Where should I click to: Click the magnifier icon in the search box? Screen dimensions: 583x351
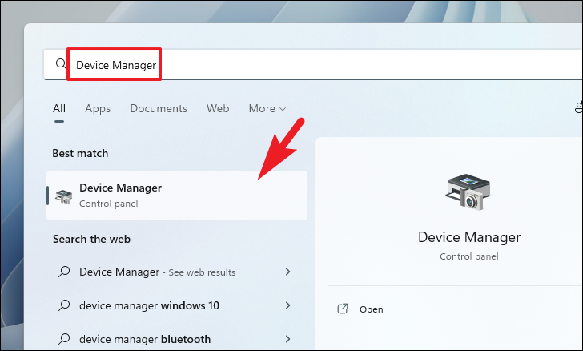(61, 64)
